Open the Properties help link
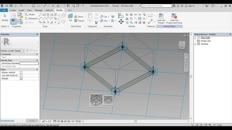This screenshot has height=130, width=232. (x=7, y=121)
